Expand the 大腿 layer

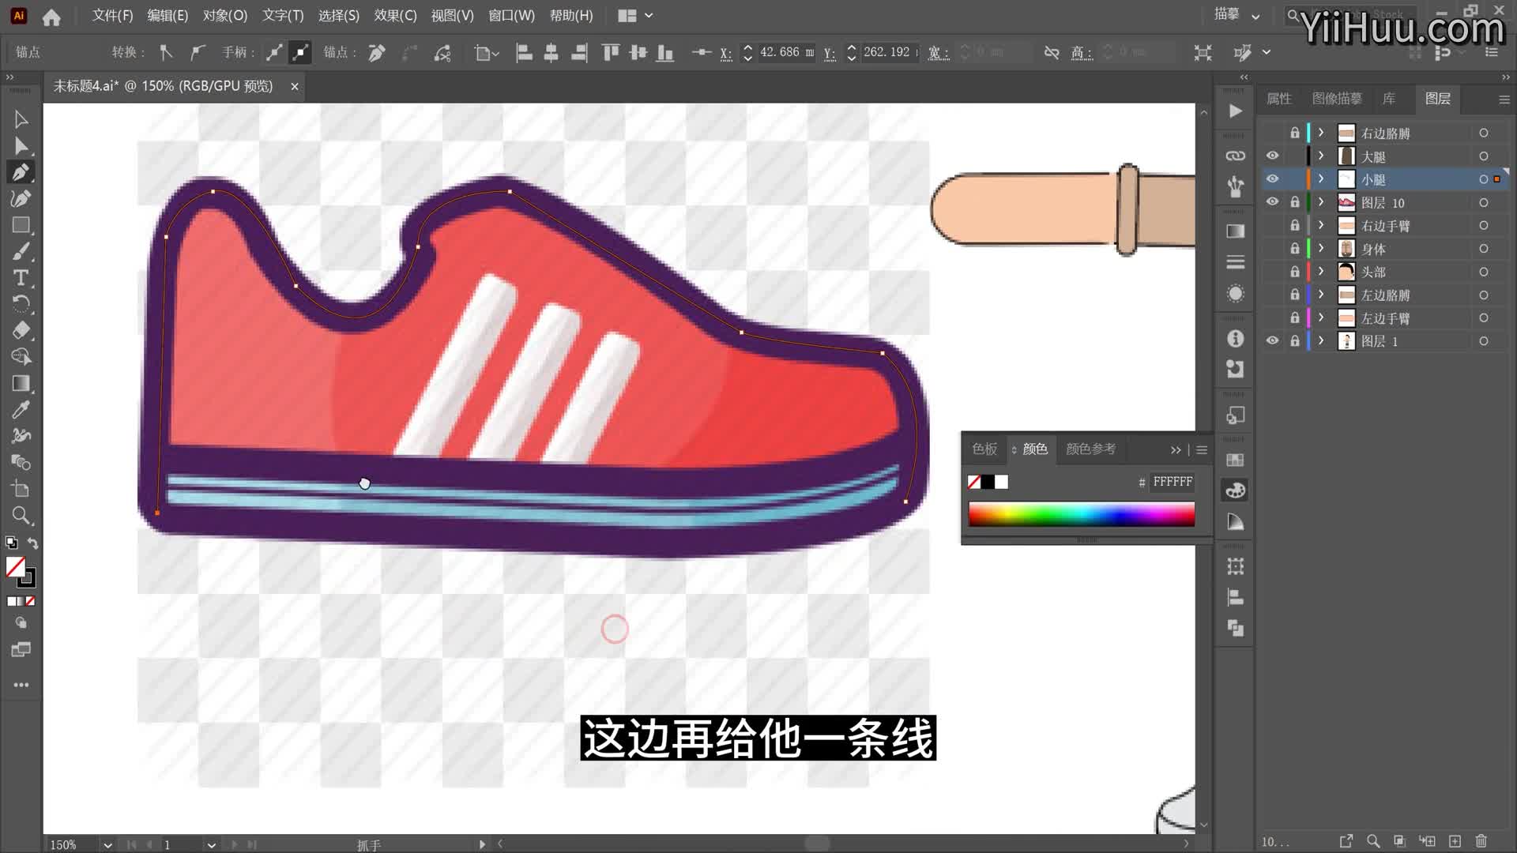tap(1320, 156)
